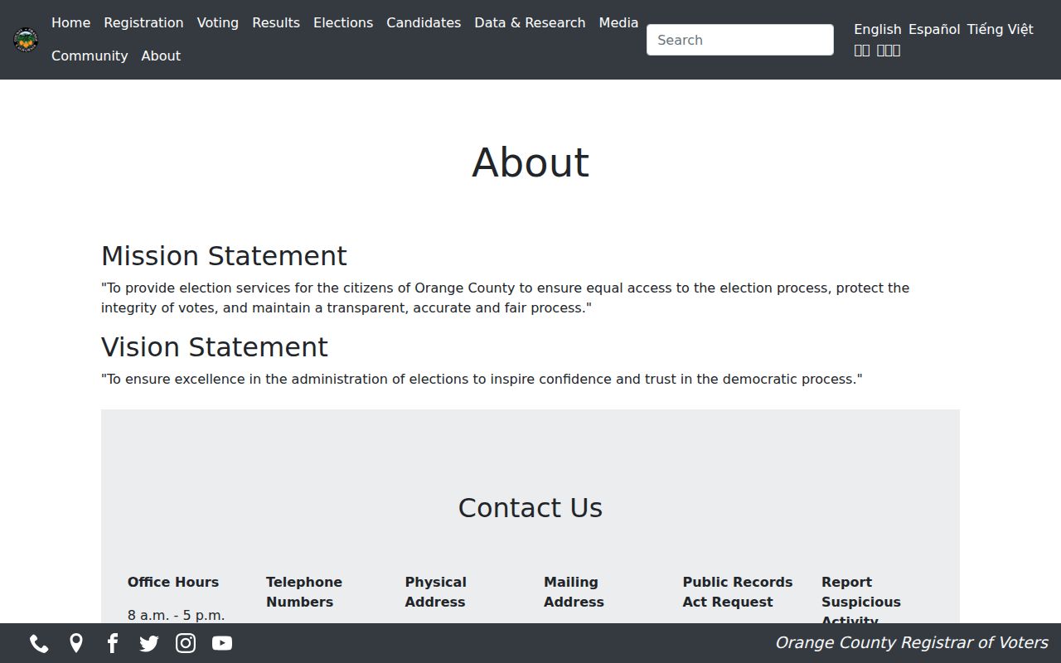Click the Orange County seal logo
The image size is (1061, 663).
click(x=26, y=40)
